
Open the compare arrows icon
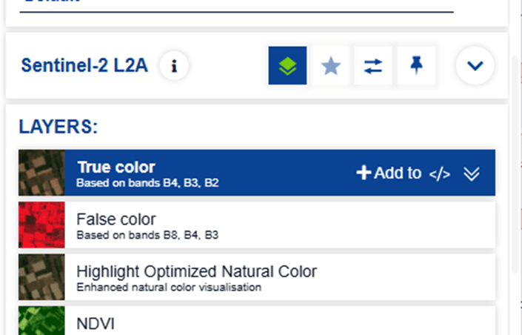(x=373, y=66)
